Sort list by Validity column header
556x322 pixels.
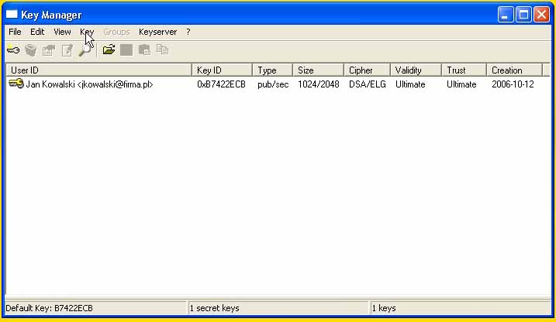[x=416, y=70]
